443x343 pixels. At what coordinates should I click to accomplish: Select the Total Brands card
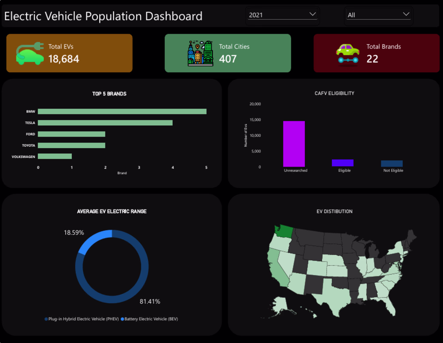[377, 53]
